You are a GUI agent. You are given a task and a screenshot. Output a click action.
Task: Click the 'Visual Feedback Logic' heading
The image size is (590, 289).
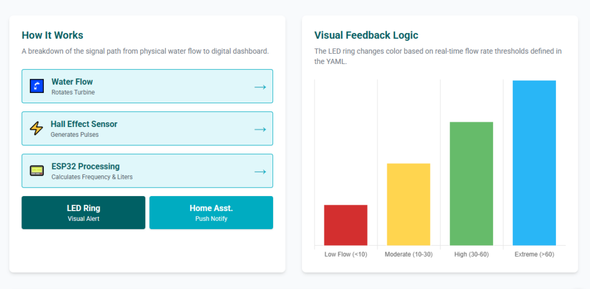tap(366, 35)
